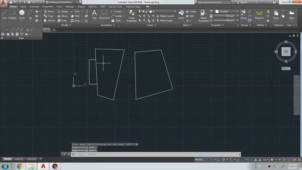Open Layer Properties
The height and width of the screenshot is (170, 302).
(x=132, y=16)
